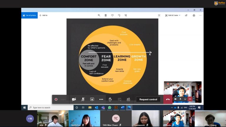Open Photos See more ellipsis menu
226x127 pixels.
point(200,15)
